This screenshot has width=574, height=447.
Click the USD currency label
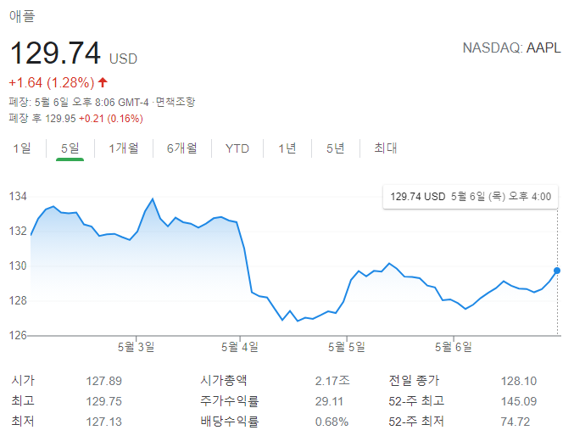(x=124, y=59)
